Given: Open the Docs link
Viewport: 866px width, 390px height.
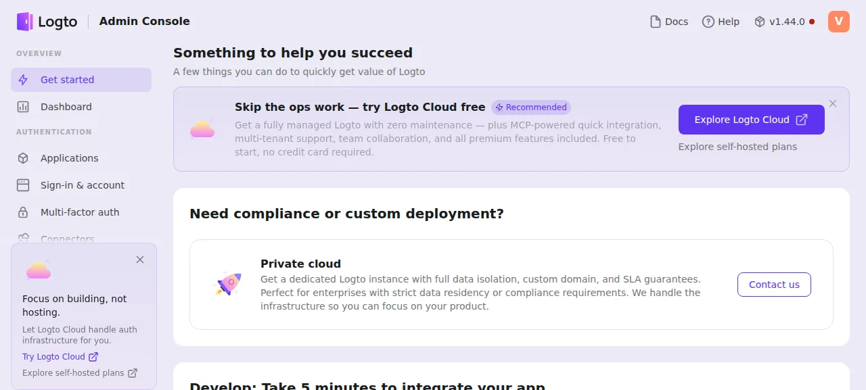Looking at the screenshot, I should (x=669, y=22).
